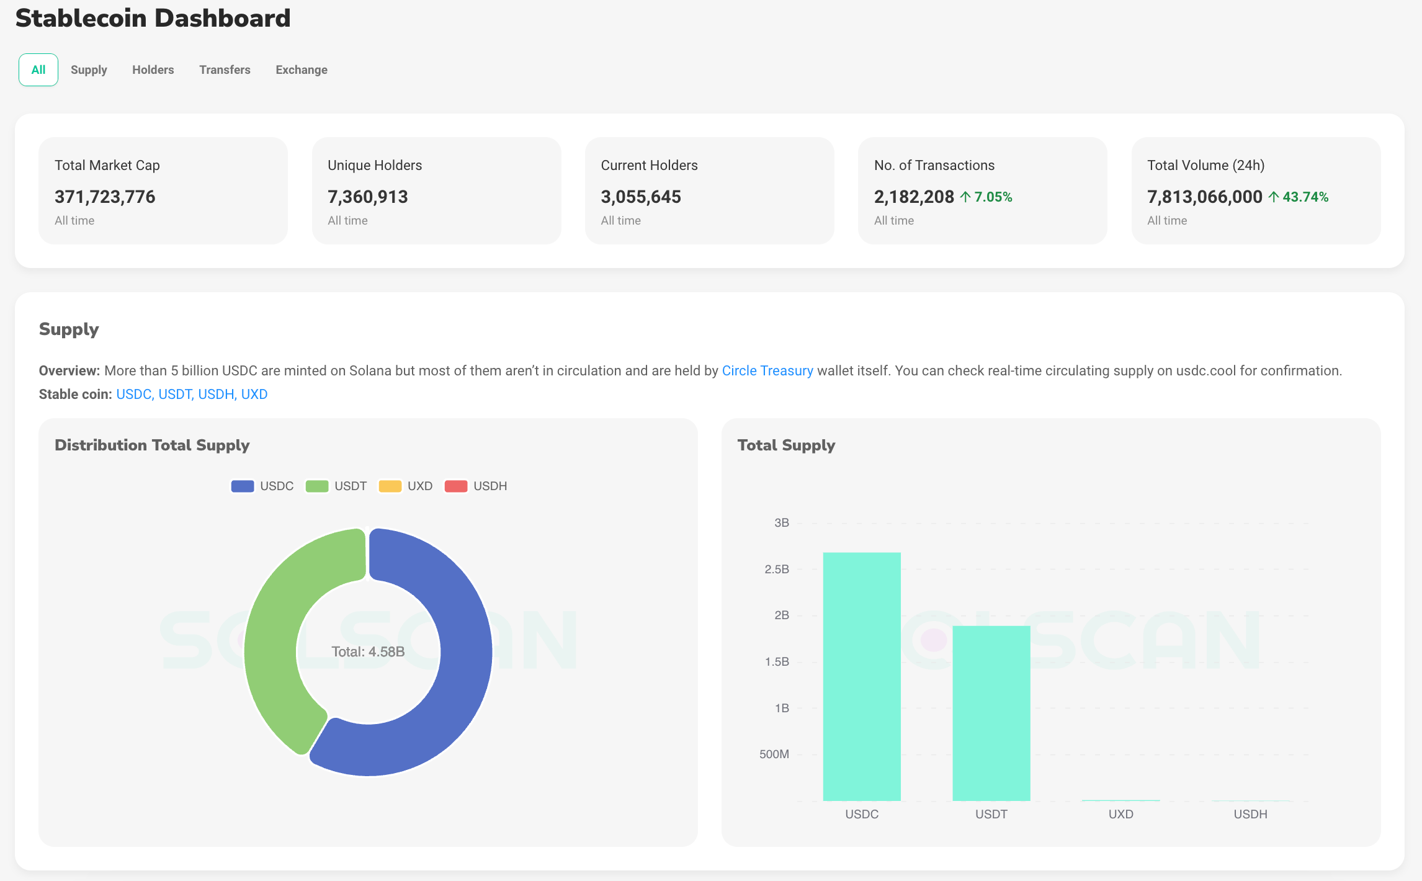Image resolution: width=1422 pixels, height=881 pixels.
Task: Click the 2.5B y-axis label
Action: coord(777,569)
